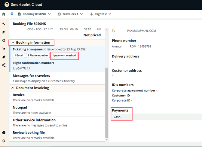
Task: Click the left panel scrollbar thumb
Action: [x=106, y=103]
